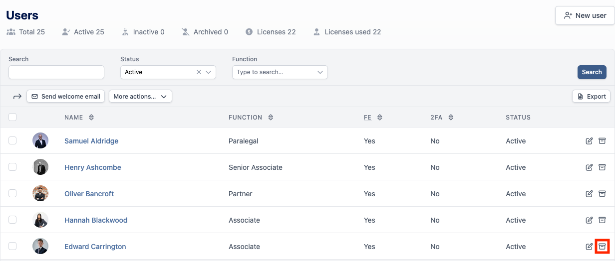This screenshot has width=615, height=261.
Task: Click the Senior Associate function cell
Action: [x=256, y=167]
